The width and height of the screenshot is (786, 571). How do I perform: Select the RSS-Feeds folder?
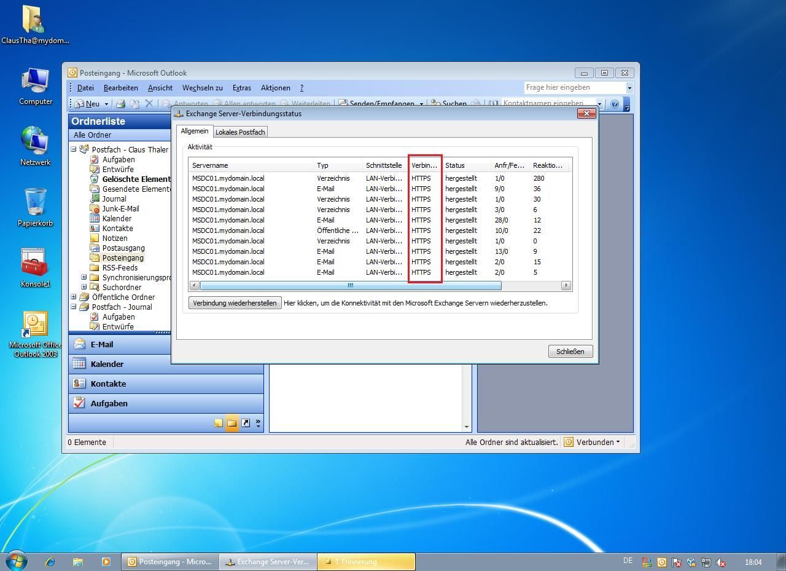point(120,267)
